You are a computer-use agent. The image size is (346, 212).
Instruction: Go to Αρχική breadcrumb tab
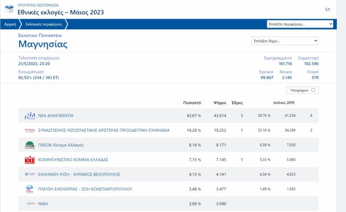(x=10, y=24)
